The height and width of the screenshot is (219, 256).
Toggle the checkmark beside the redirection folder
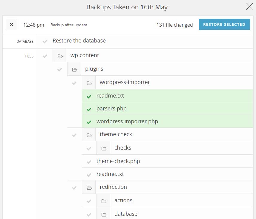(74, 188)
